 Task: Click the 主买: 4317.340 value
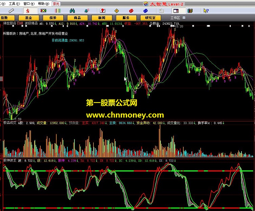point(94,123)
